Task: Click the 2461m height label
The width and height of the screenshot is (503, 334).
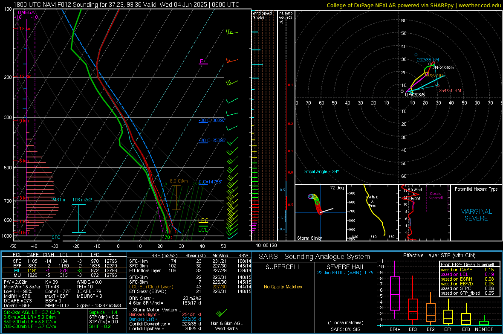Action: pos(58,200)
